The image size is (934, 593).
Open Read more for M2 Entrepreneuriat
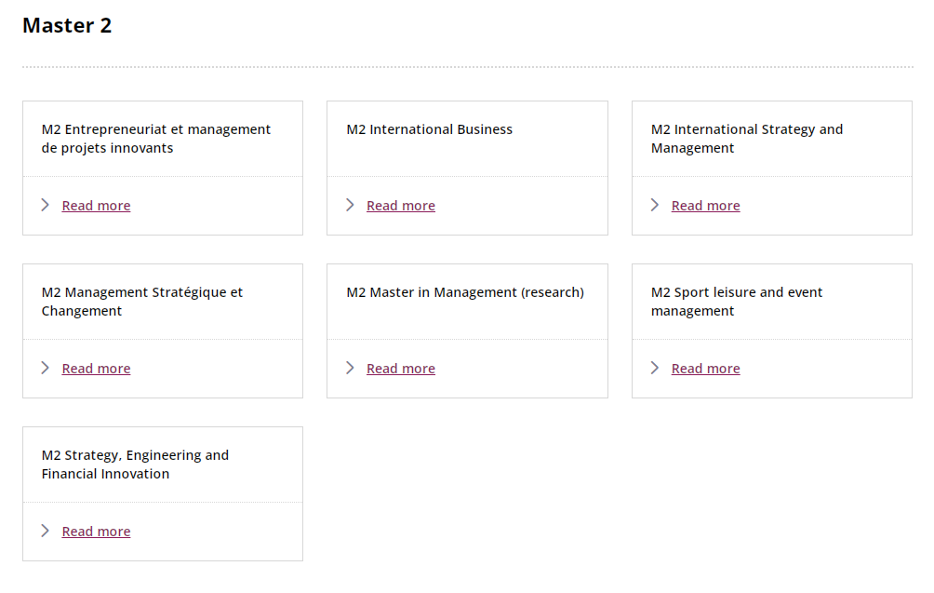point(96,206)
